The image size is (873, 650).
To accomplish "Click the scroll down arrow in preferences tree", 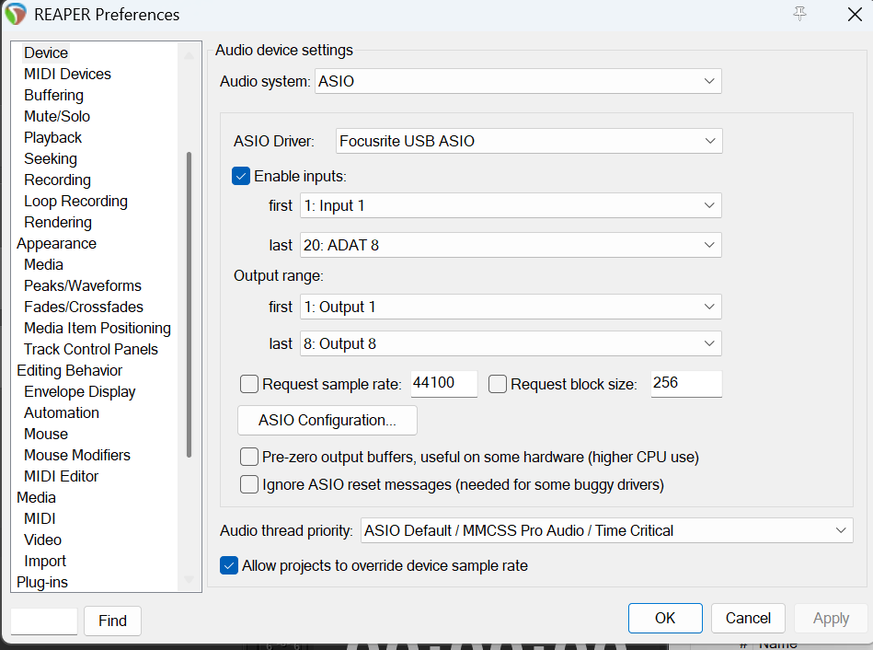I will click(x=190, y=579).
